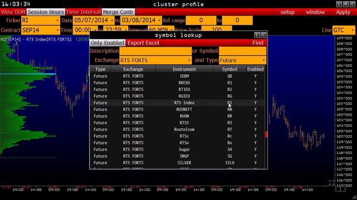Click the 129'000 price axis label
The width and height of the screenshot is (357, 200).
point(344,38)
